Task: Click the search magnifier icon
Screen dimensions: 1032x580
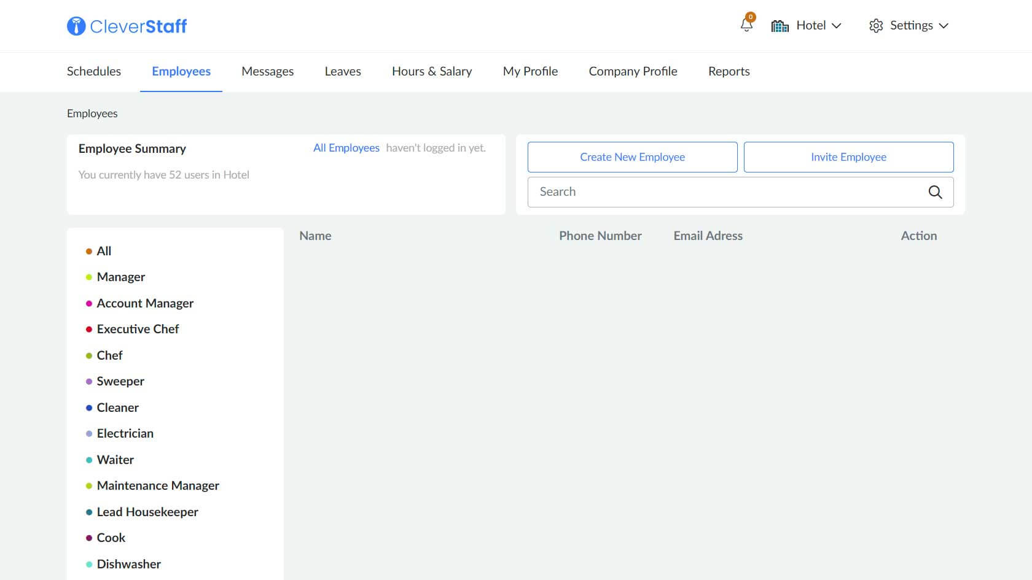Action: [935, 192]
